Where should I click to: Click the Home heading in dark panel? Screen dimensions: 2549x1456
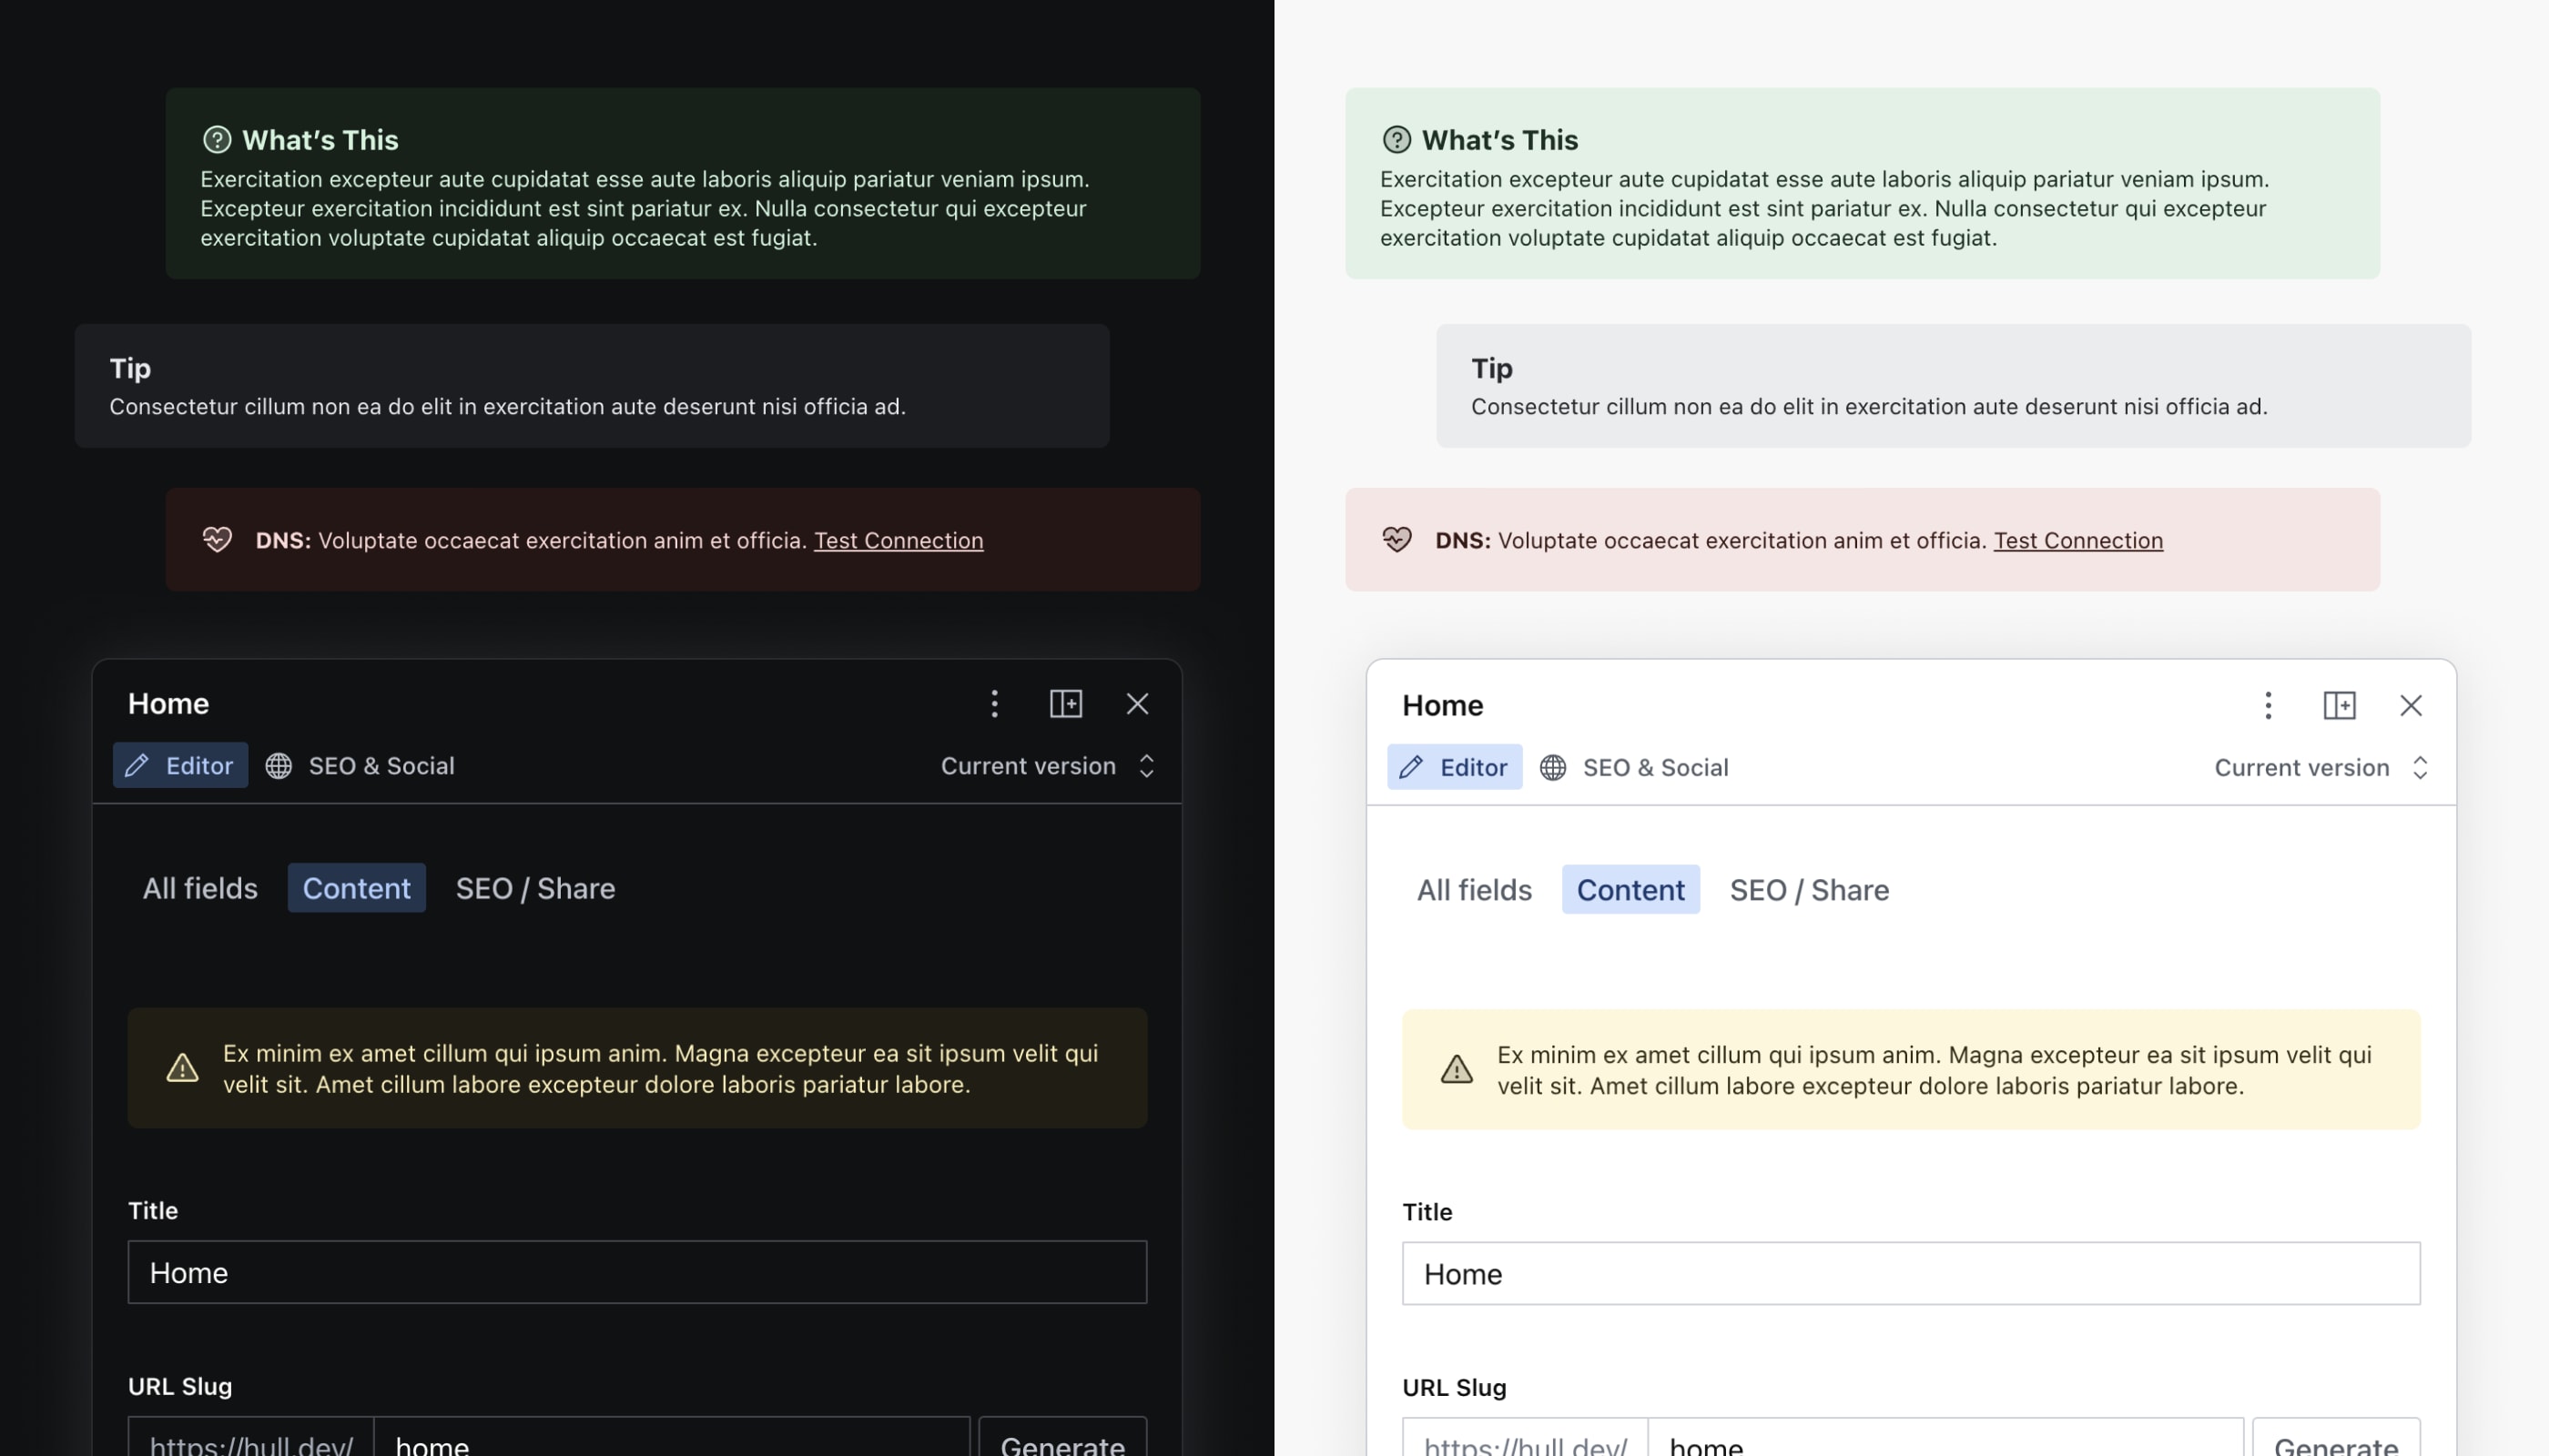pyautogui.click(x=168, y=704)
